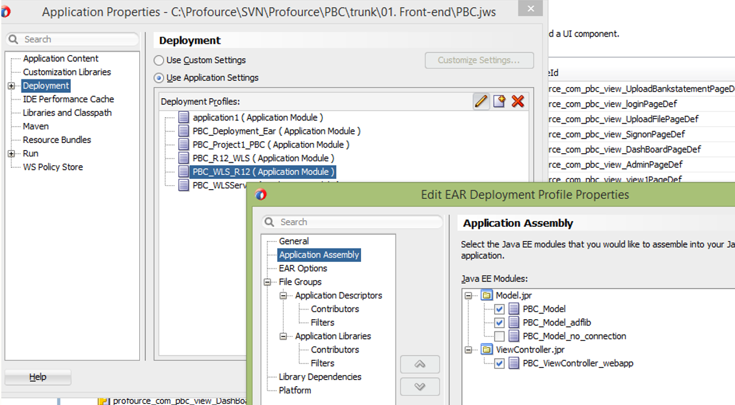The height and width of the screenshot is (405, 735).
Task: Select the Use Custom Settings radio button
Action: [x=159, y=60]
